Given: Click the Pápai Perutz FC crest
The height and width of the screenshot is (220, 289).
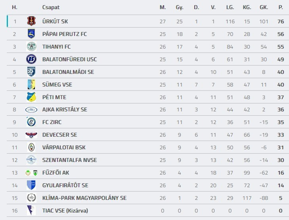Looking at the screenshot, I should point(31,34).
